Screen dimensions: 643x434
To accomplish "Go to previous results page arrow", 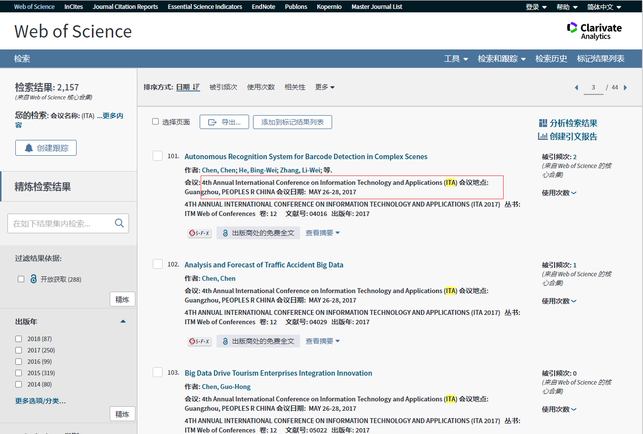I will [x=576, y=87].
